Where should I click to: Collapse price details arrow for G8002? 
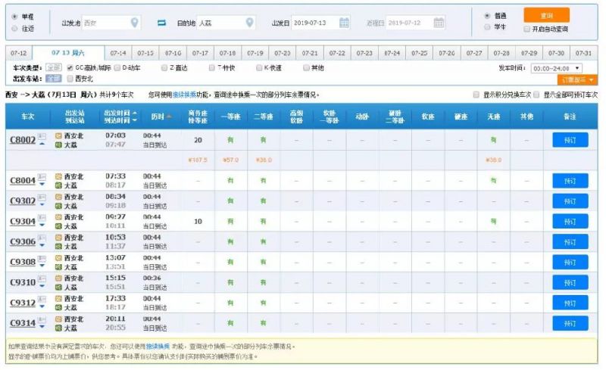pyautogui.click(x=42, y=144)
